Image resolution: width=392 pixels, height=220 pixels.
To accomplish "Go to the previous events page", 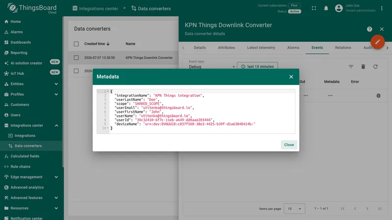I will pos(355,209).
